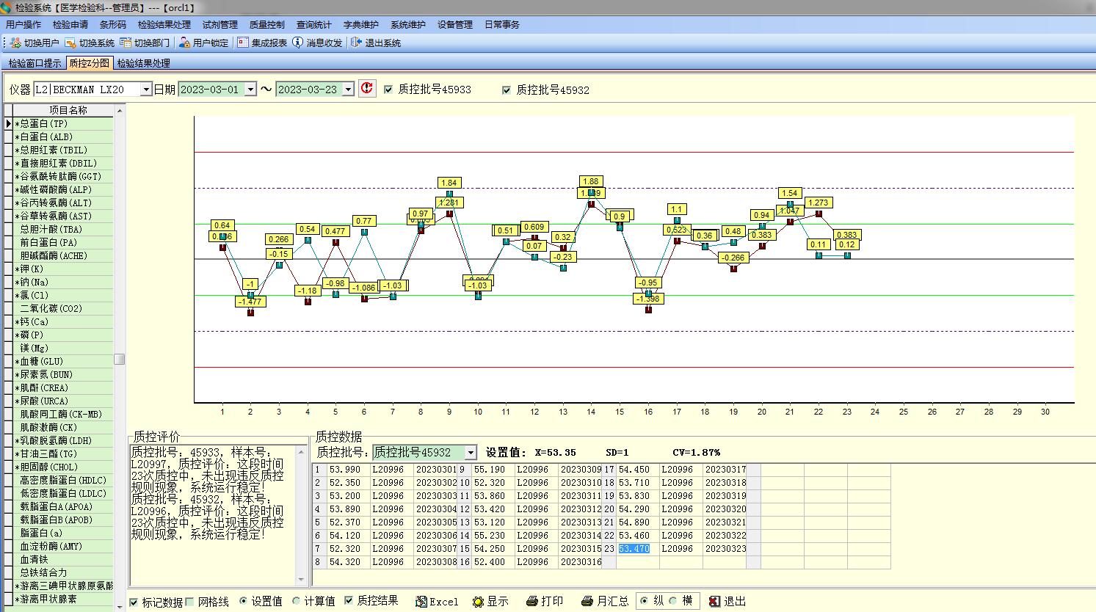1096x612 pixels.
Task: Expand the QC batch number 45932 combo box
Action: [x=471, y=453]
